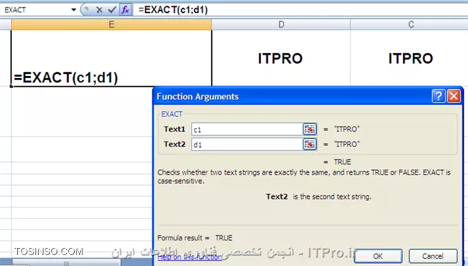468x266 pixels.
Task: Select column E header
Action: coord(111,24)
